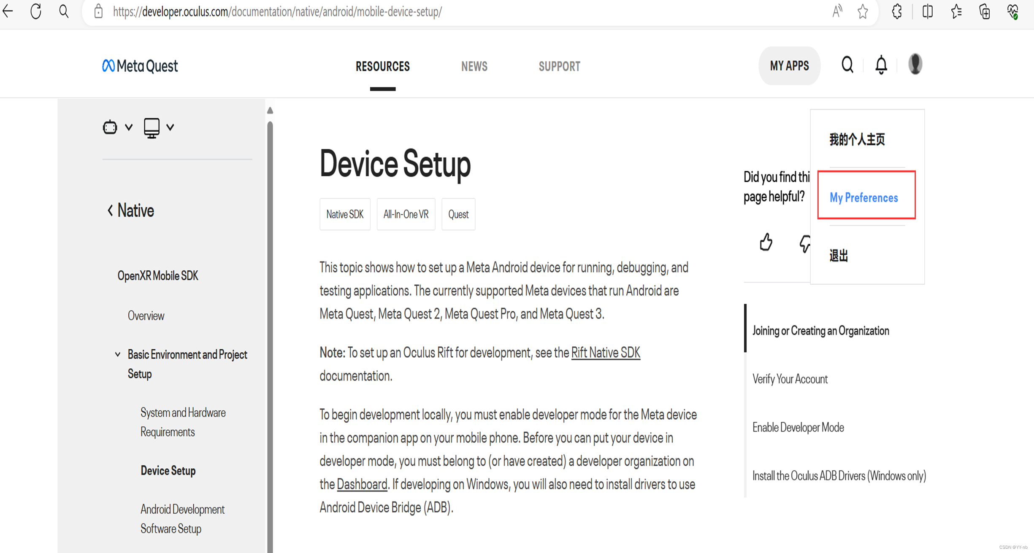Screen dimensions: 1034x553
Task: Click the user profile avatar
Action: point(915,65)
